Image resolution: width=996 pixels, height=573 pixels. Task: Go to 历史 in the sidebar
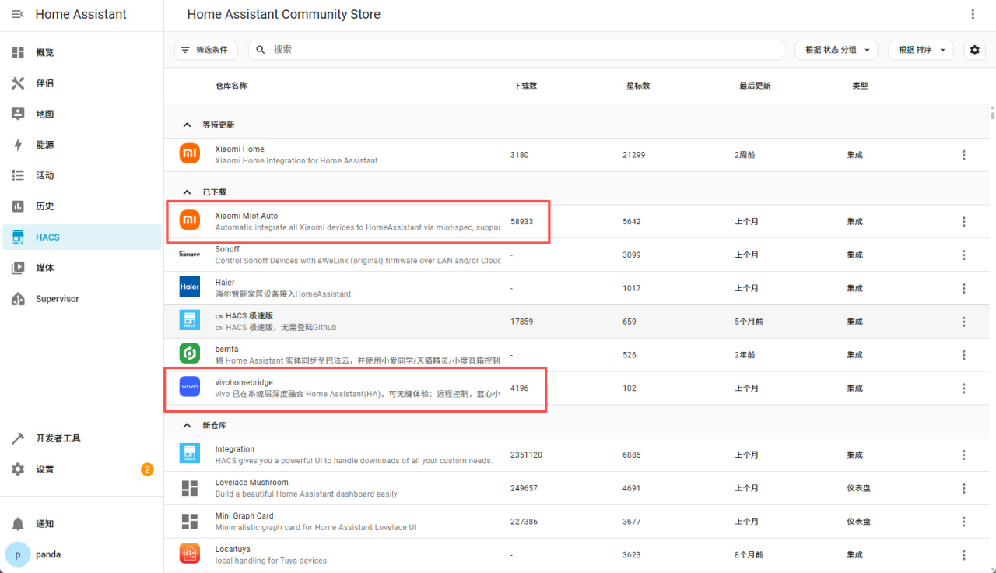[x=82, y=206]
